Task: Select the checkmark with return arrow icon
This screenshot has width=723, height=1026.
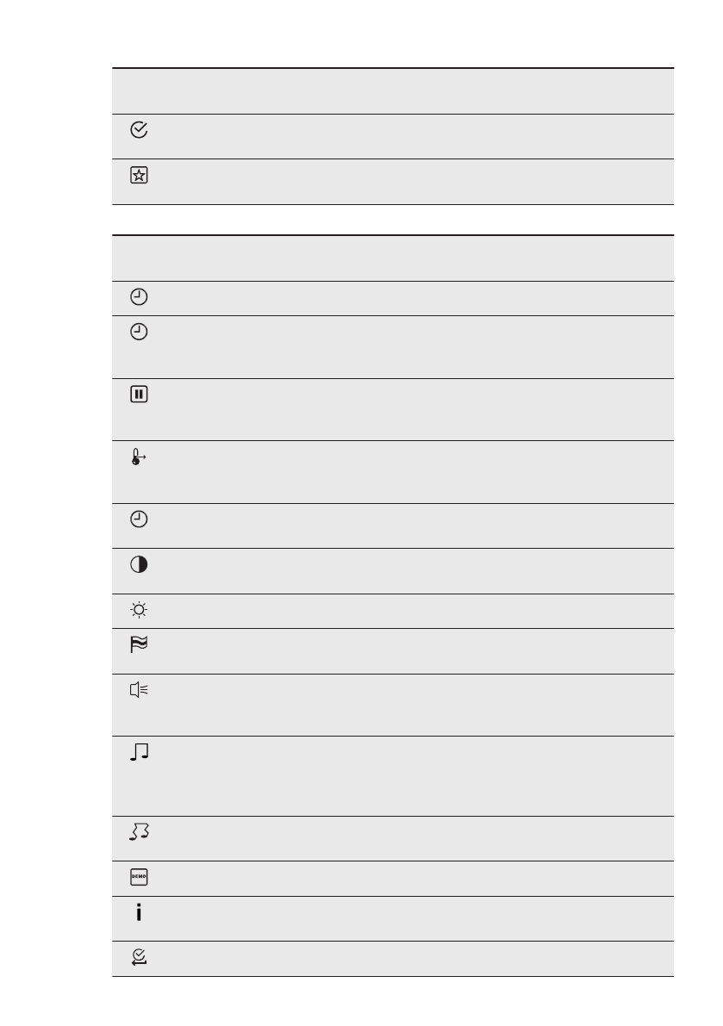Action: [138, 958]
